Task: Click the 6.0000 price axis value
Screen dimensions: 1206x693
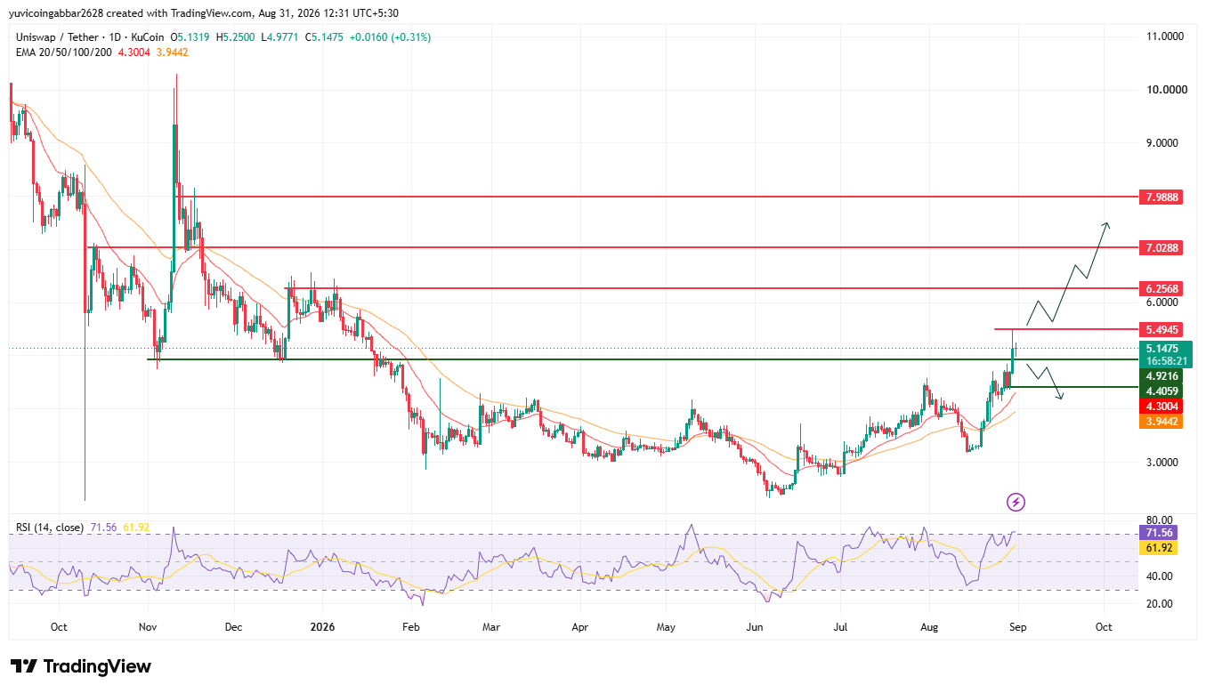Action: click(x=1164, y=302)
